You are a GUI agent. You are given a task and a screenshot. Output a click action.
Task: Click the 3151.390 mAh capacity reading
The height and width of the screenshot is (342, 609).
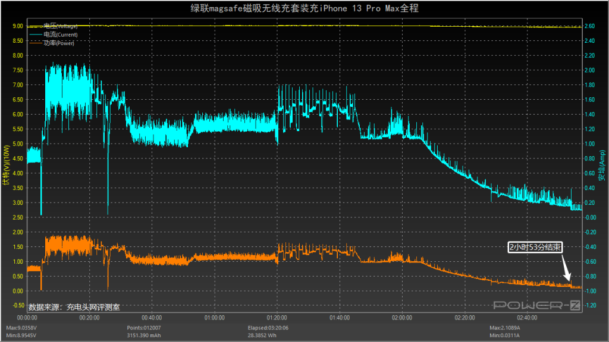coord(144,335)
